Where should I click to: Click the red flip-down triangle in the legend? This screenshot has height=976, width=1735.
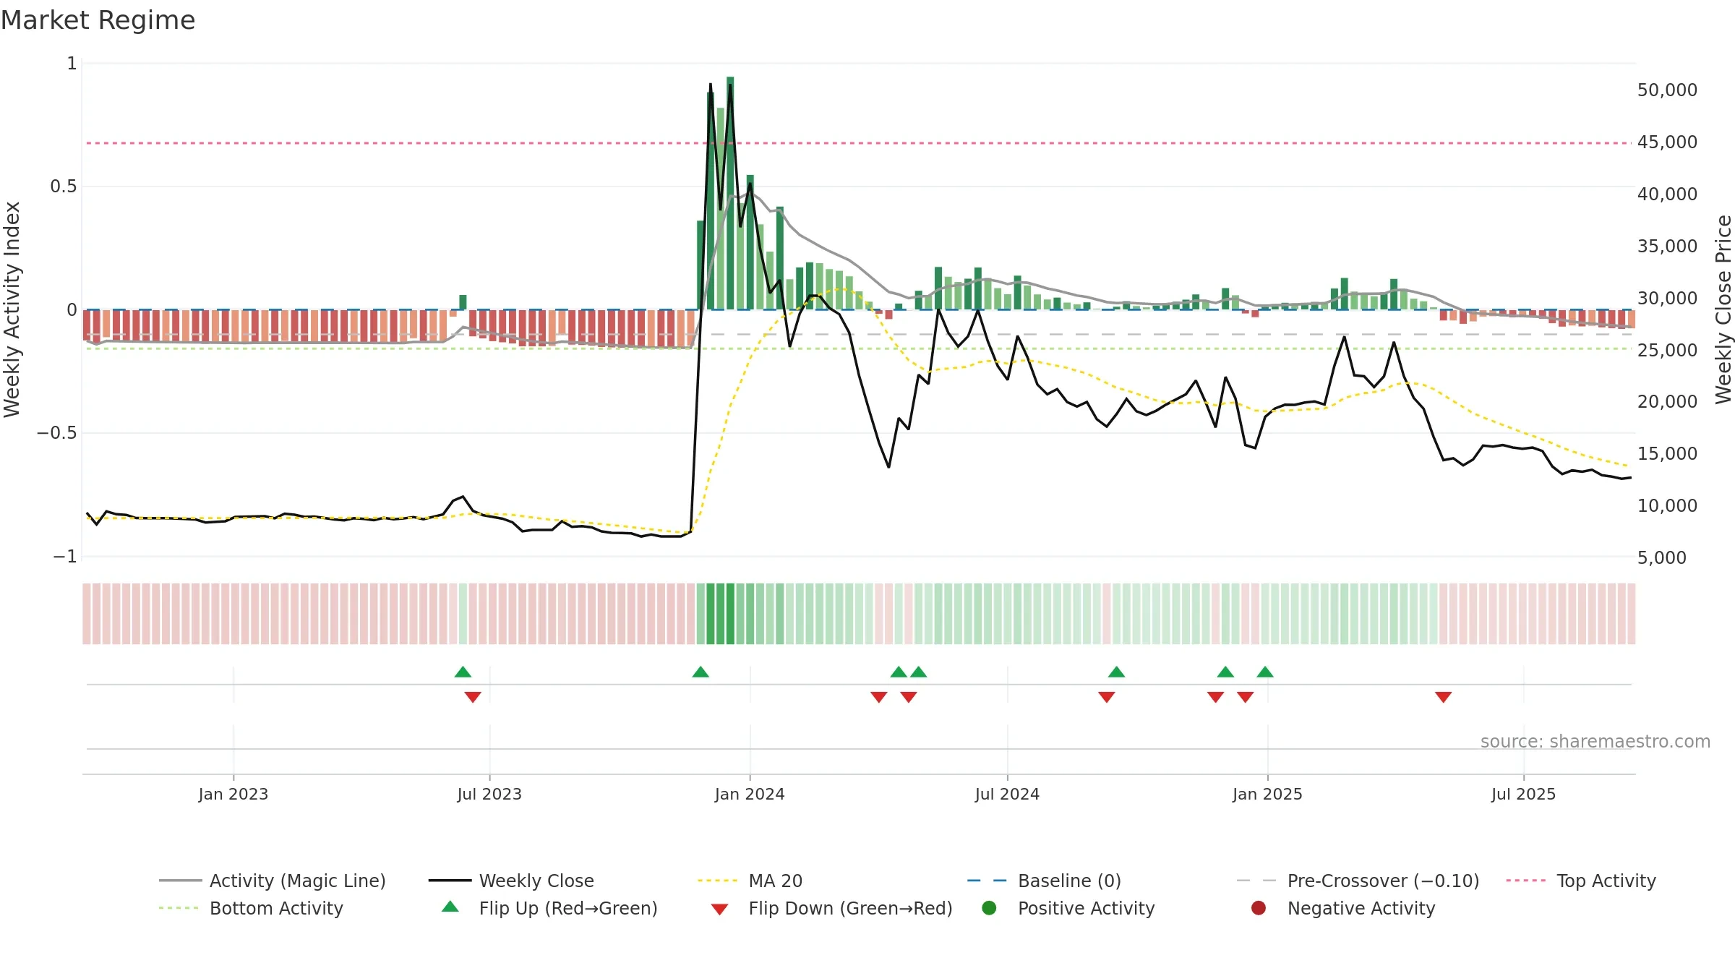tap(719, 909)
